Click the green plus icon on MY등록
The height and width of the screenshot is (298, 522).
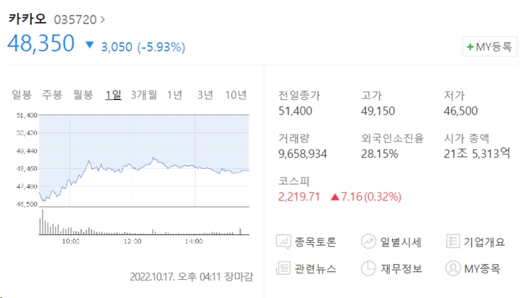coord(470,47)
